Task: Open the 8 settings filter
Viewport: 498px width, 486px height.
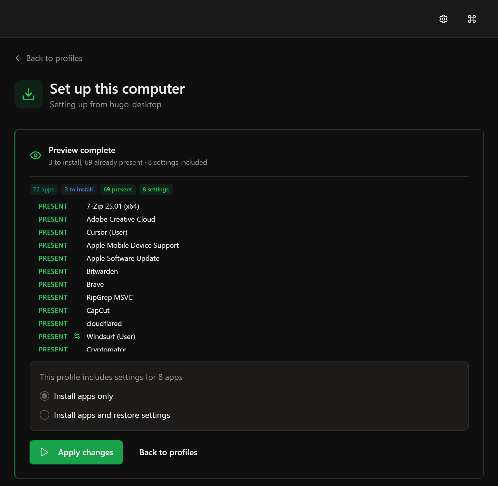Action: 156,189
